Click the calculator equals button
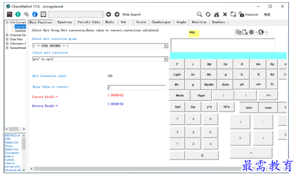Image resolution: width=297 pixels, height=180 pixels. (x=251, y=153)
